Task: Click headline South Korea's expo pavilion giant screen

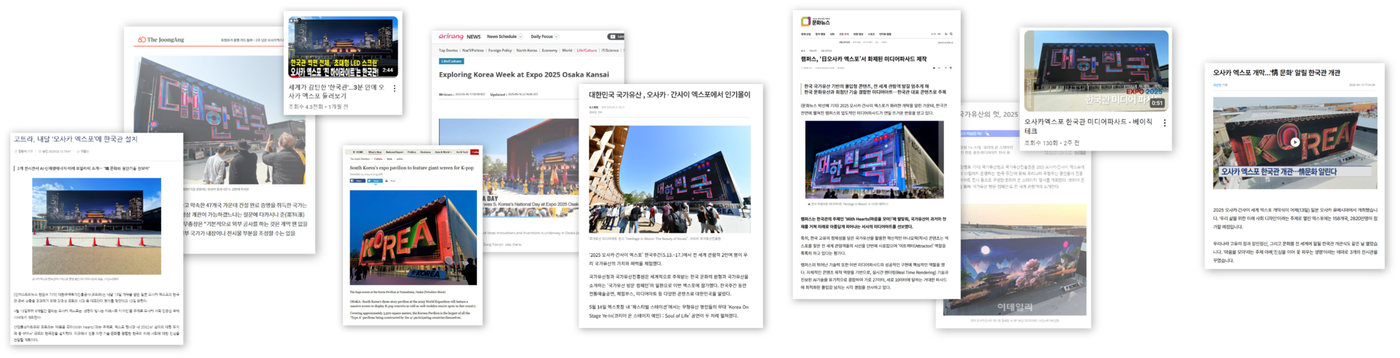Action: (411, 168)
